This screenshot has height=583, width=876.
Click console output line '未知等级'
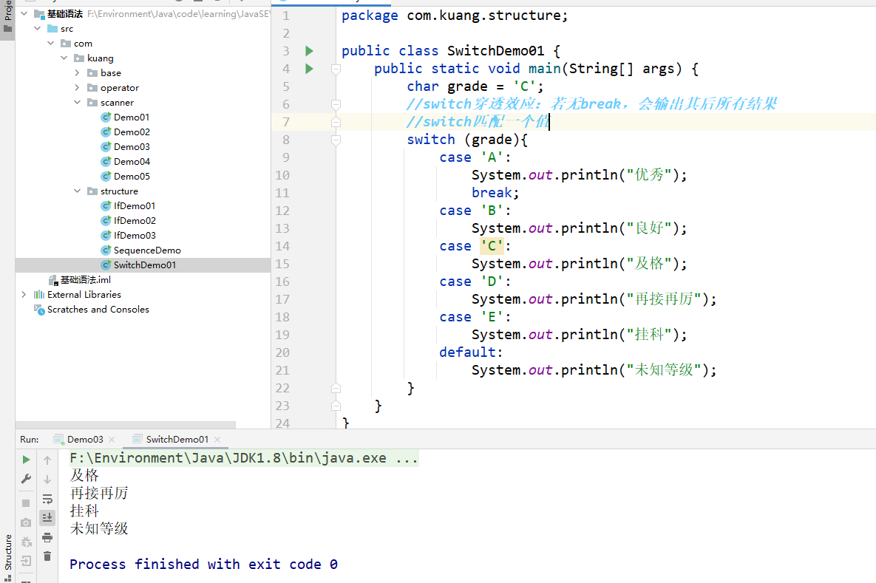click(x=99, y=528)
